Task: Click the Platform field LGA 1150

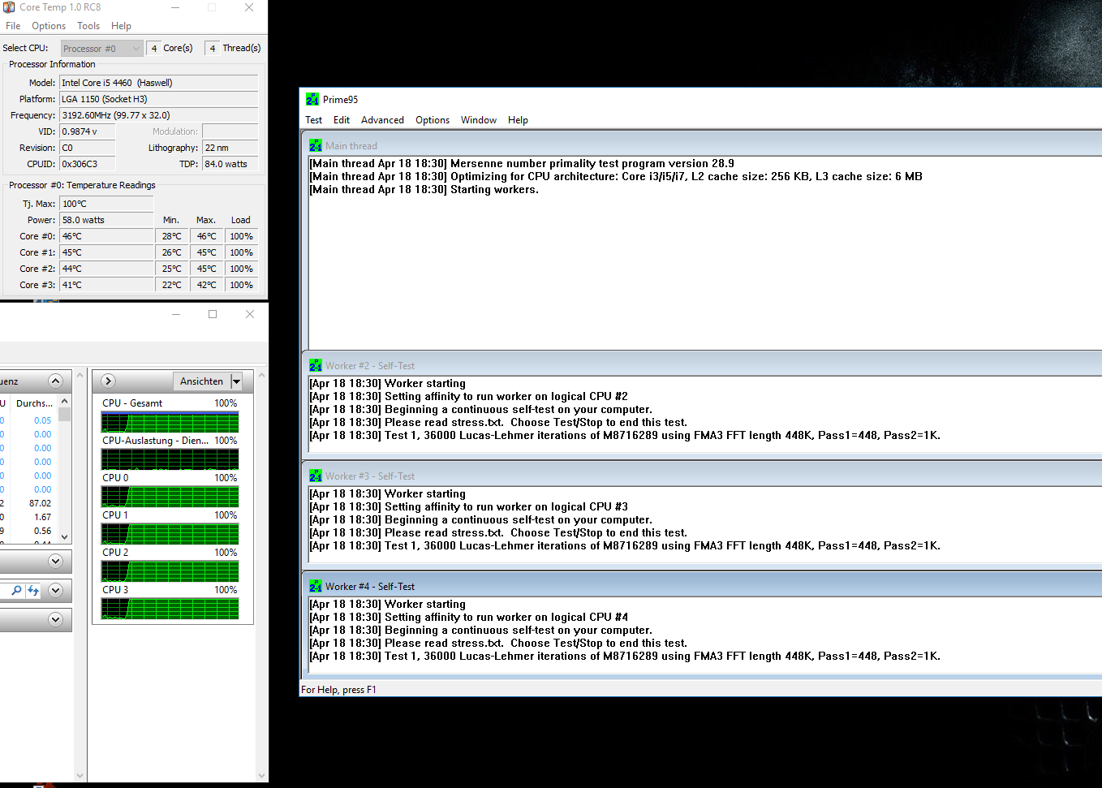Action: click(x=159, y=99)
